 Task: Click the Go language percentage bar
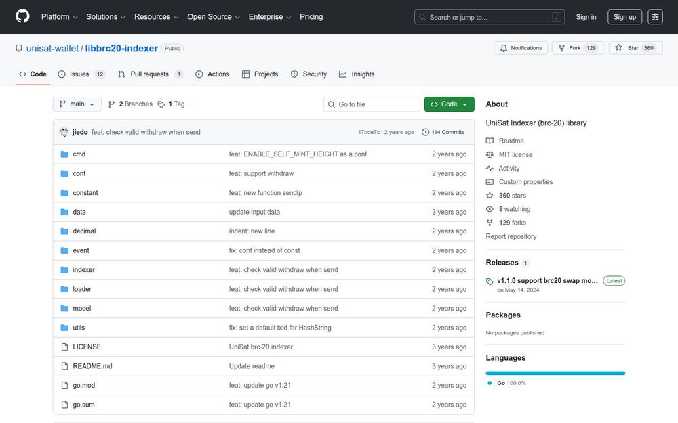[555, 373]
